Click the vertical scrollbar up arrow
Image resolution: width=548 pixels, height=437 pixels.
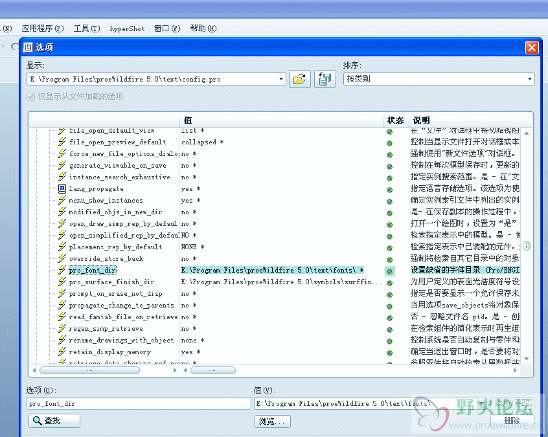point(527,133)
